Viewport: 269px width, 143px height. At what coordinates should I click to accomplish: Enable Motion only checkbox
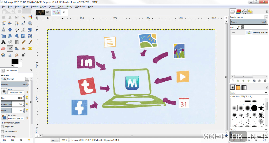coord(2,136)
